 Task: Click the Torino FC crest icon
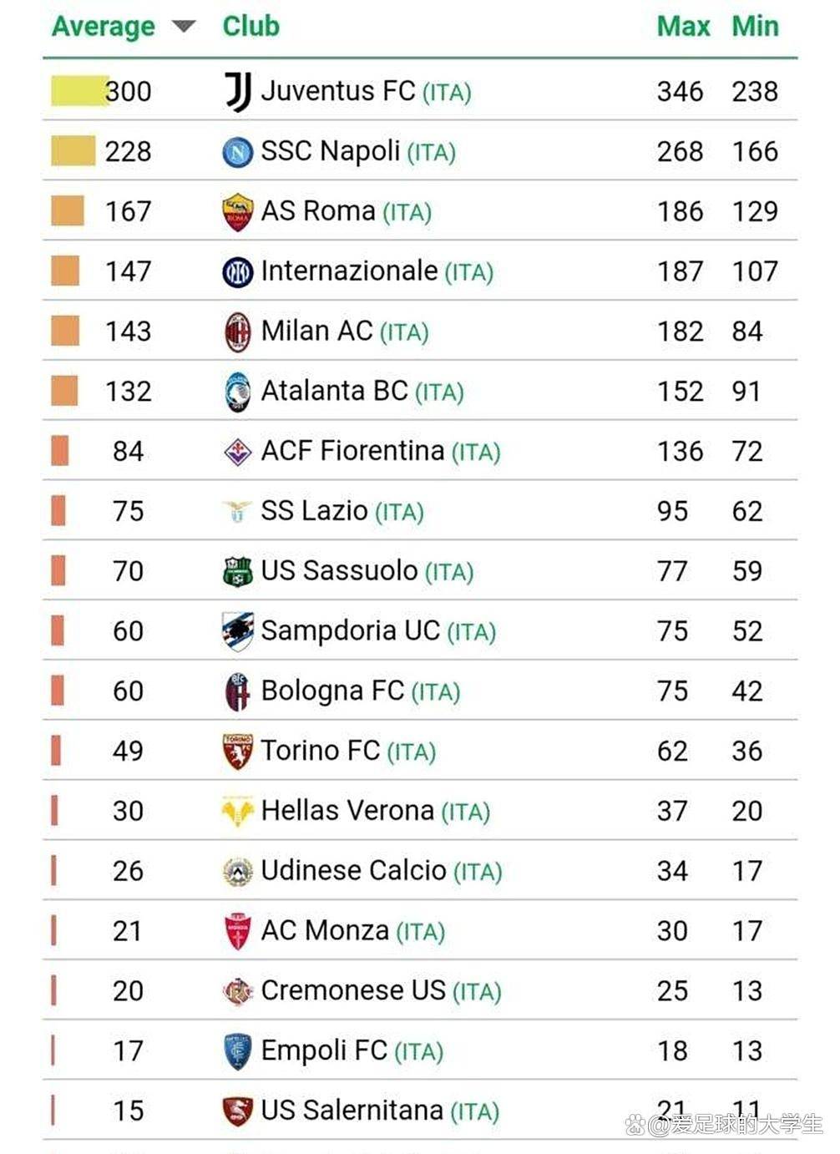[238, 752]
